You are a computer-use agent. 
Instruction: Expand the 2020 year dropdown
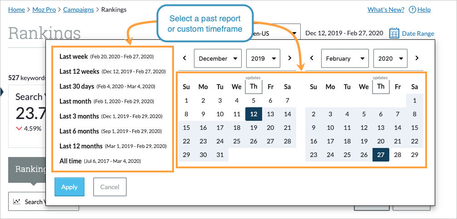pyautogui.click(x=390, y=58)
